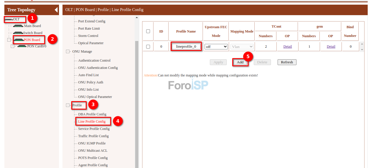Check the lineprofile_0 row checkbox
This screenshot has height=168, width=377.
click(x=148, y=47)
